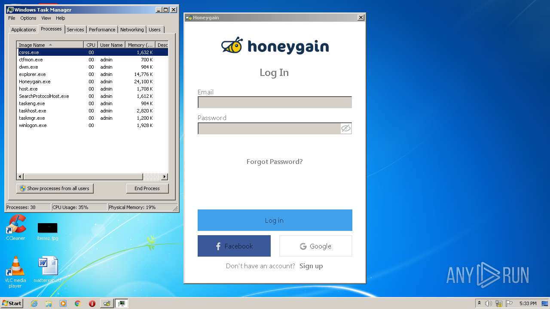Sort by Image Name column header
Viewport: 550px width, 309px height.
point(50,45)
